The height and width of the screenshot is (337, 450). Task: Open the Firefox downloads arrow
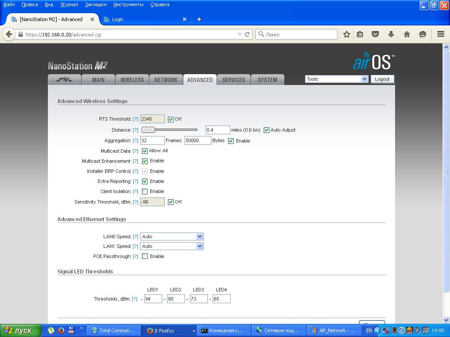click(x=391, y=34)
